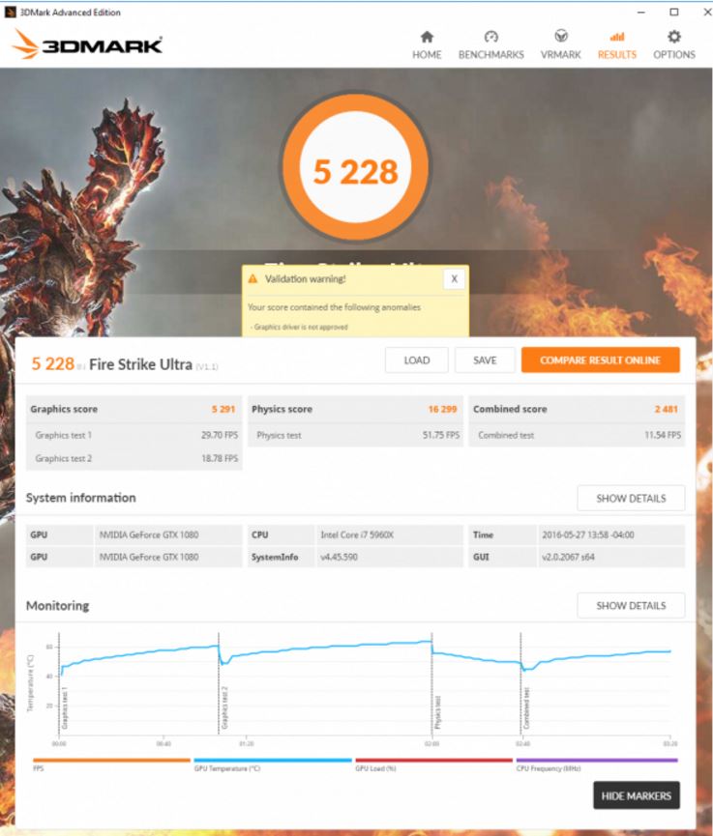The width and height of the screenshot is (713, 836).
Task: Open Benchmarks via the gauge icon
Action: (490, 37)
